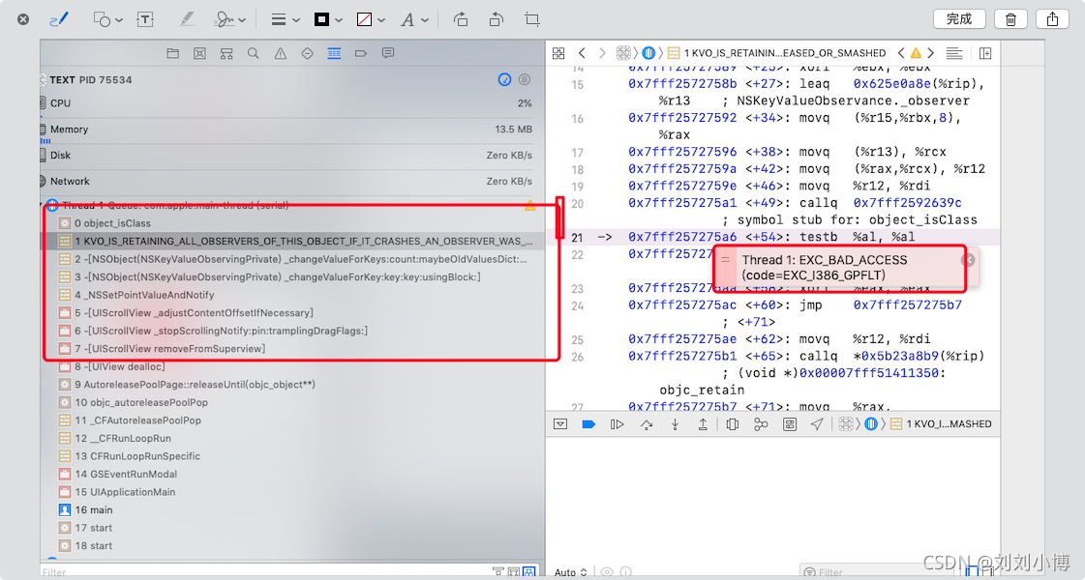The image size is (1085, 580).
Task: Open the text style A dropdown
Action: click(414, 20)
